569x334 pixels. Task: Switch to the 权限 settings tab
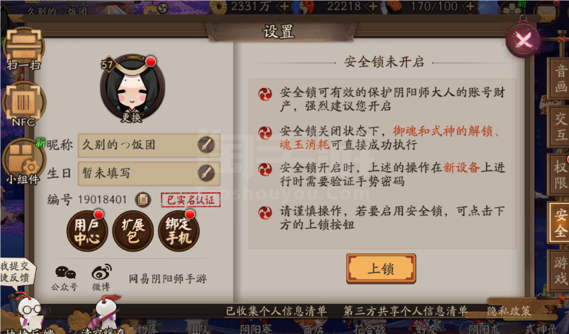[x=559, y=175]
